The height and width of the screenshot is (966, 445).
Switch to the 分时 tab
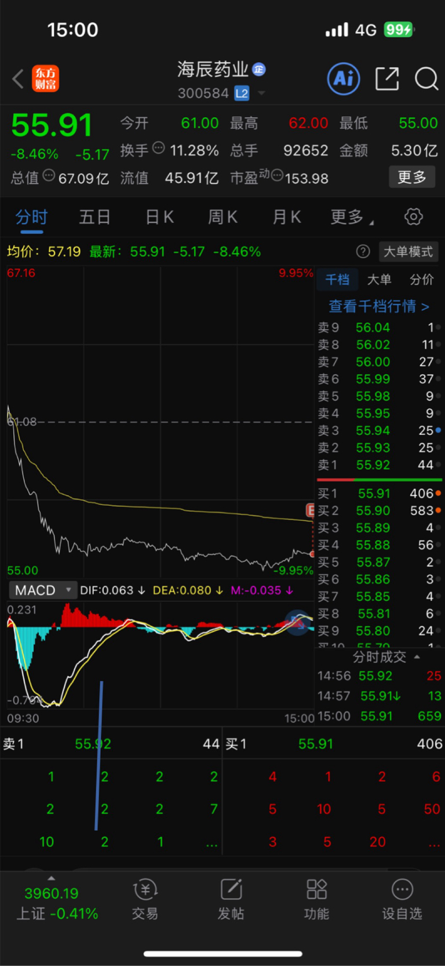click(31, 218)
